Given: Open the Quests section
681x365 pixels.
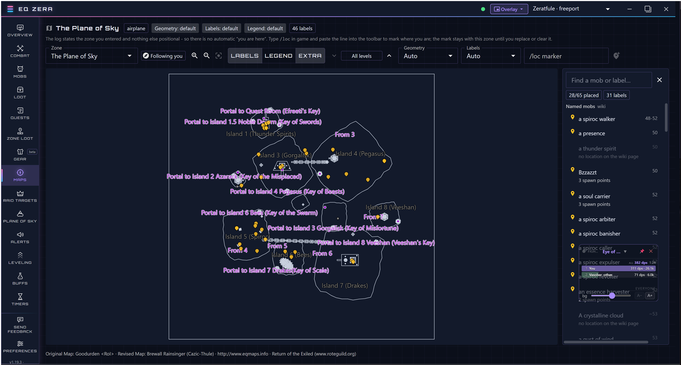Looking at the screenshot, I should 20,114.
